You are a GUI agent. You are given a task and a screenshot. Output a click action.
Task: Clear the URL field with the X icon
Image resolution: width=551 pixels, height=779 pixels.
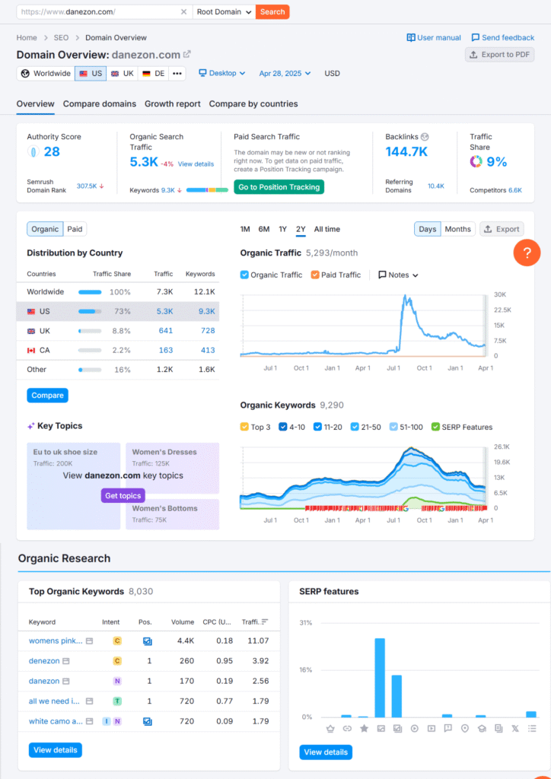pos(183,12)
